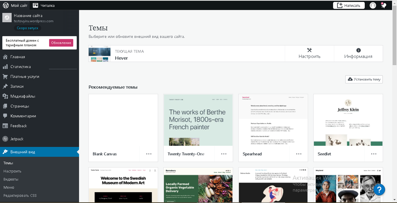Open more options for Blank Canvas theme
397x203 pixels.
pos(149,154)
